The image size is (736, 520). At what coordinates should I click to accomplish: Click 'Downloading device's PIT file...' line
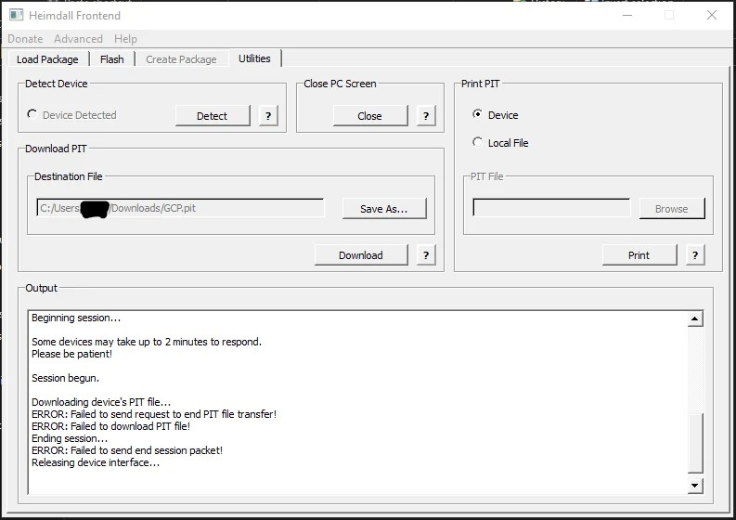101,402
